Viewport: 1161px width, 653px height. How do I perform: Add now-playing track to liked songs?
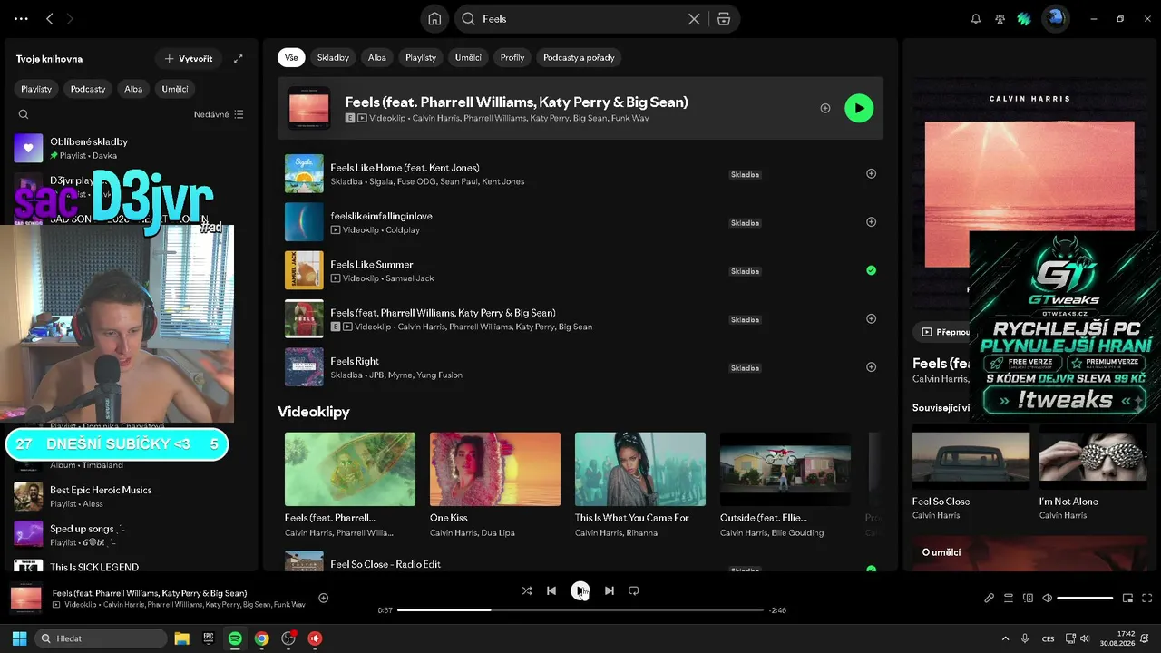coord(323,598)
